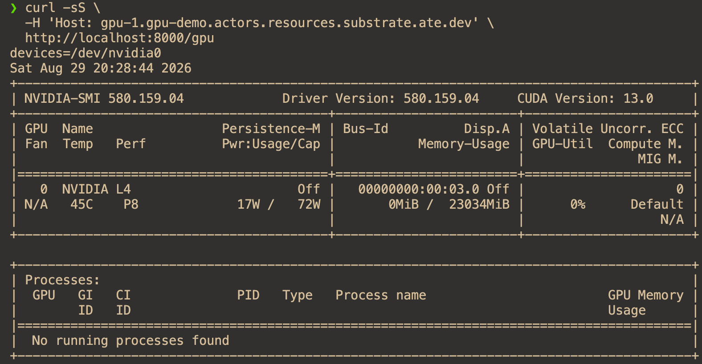Click the 'devices=/dev/nvidia0' output line

[86, 53]
